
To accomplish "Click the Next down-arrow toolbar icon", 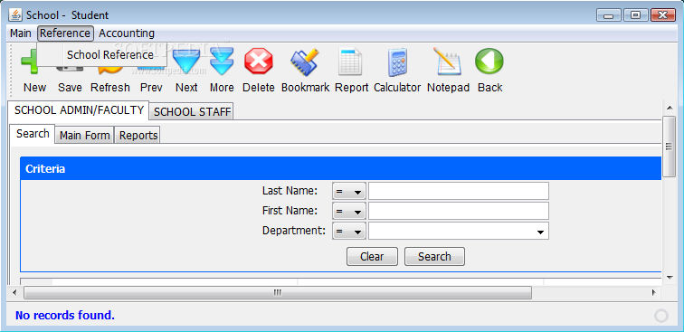I will pos(186,62).
